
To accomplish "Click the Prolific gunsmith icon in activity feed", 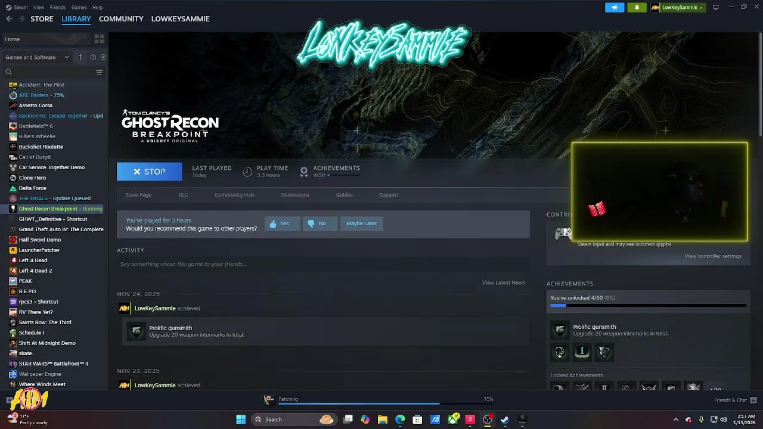I will 137,331.
